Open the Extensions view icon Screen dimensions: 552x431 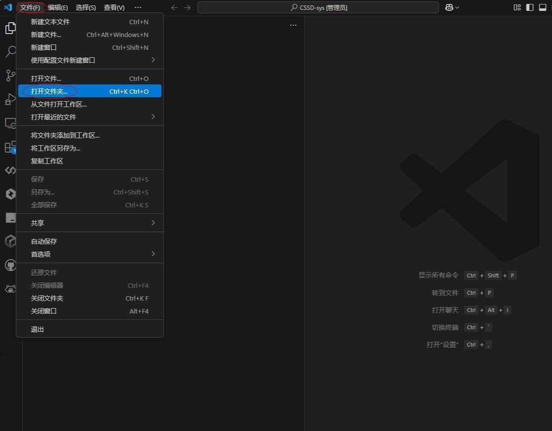click(10, 147)
